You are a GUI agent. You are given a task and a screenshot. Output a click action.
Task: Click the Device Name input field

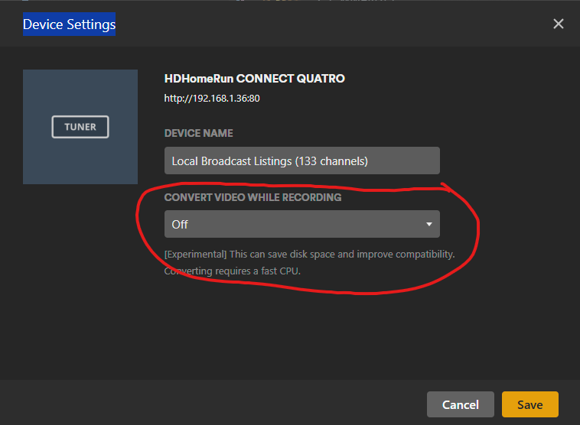click(301, 161)
